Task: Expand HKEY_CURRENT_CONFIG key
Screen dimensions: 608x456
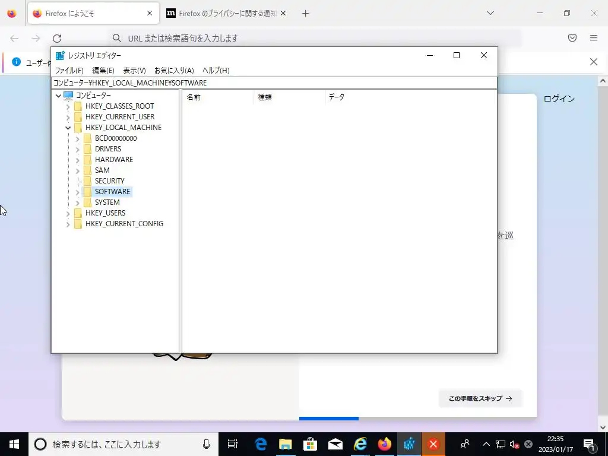Action: click(x=68, y=224)
